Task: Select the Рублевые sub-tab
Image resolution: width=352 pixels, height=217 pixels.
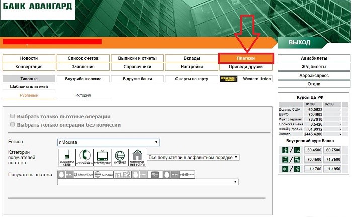Action: coord(29,95)
